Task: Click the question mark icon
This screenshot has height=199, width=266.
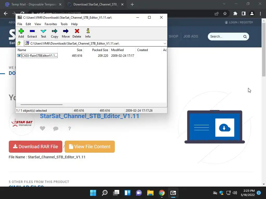Action: tap(69, 129)
